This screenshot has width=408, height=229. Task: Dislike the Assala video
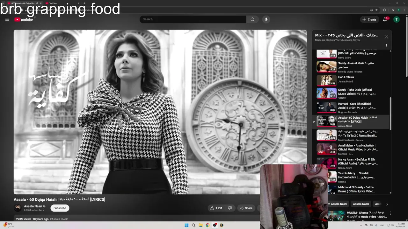point(230,208)
